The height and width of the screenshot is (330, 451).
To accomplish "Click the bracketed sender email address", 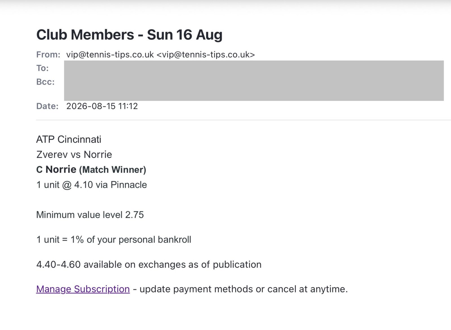I will pyautogui.click(x=206, y=54).
